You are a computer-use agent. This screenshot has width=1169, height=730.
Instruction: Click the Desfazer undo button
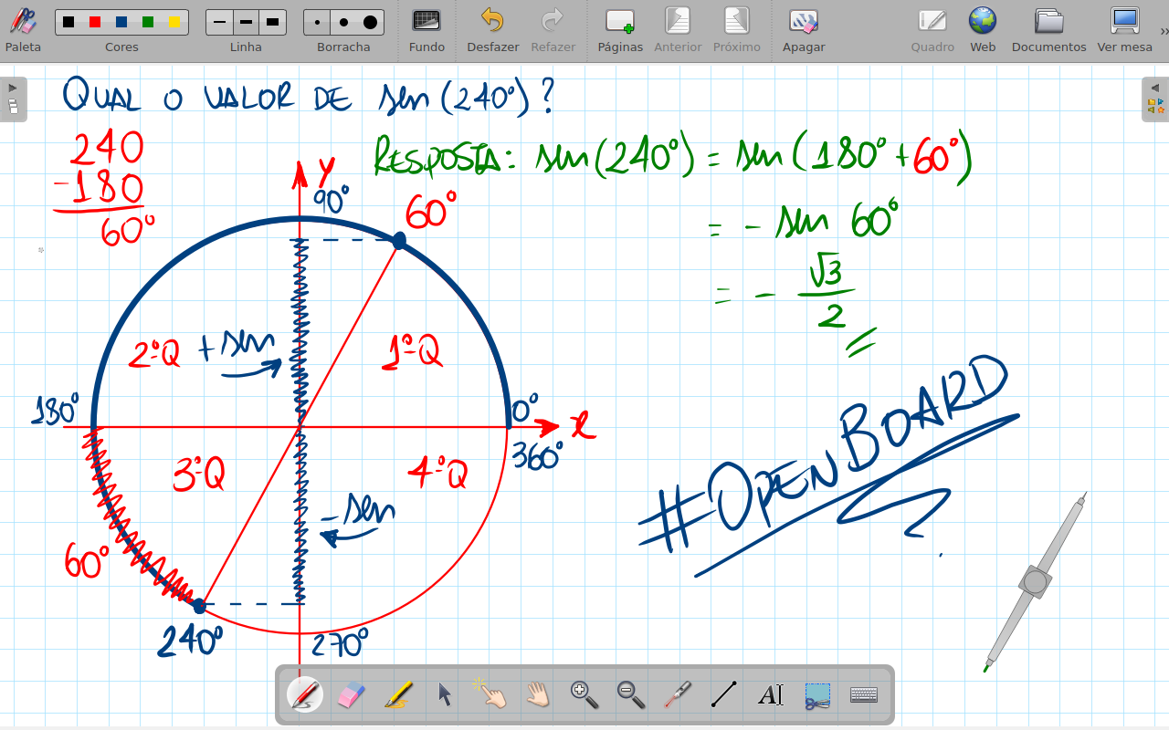click(492, 30)
